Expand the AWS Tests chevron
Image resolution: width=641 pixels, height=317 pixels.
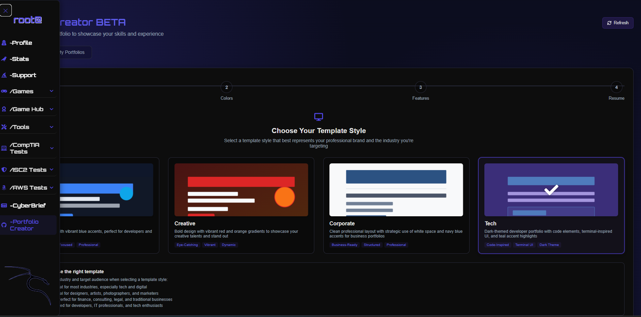click(x=52, y=187)
